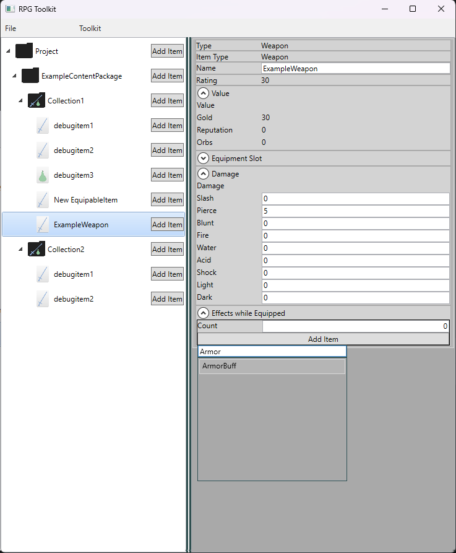Click the sword icon beside New EquipableItem

(42, 200)
